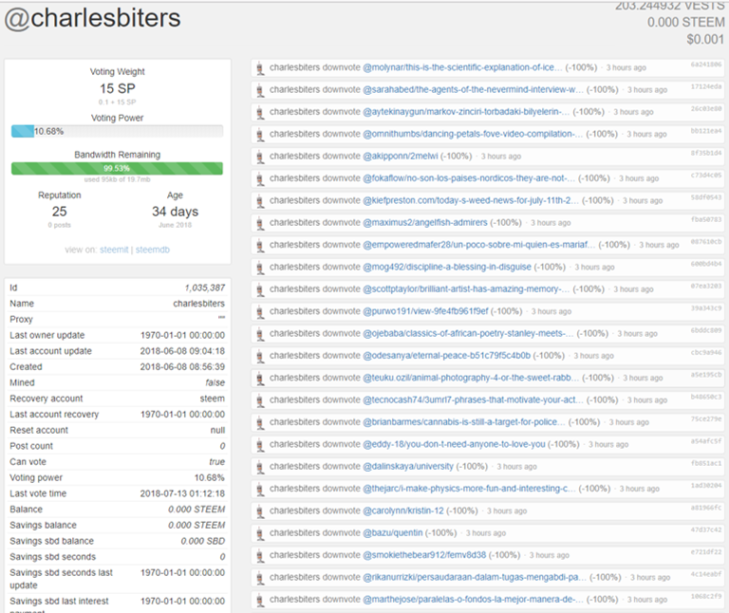Click the avatar icon in the fokaflow downvote row
This screenshot has width=729, height=613.
(x=260, y=179)
